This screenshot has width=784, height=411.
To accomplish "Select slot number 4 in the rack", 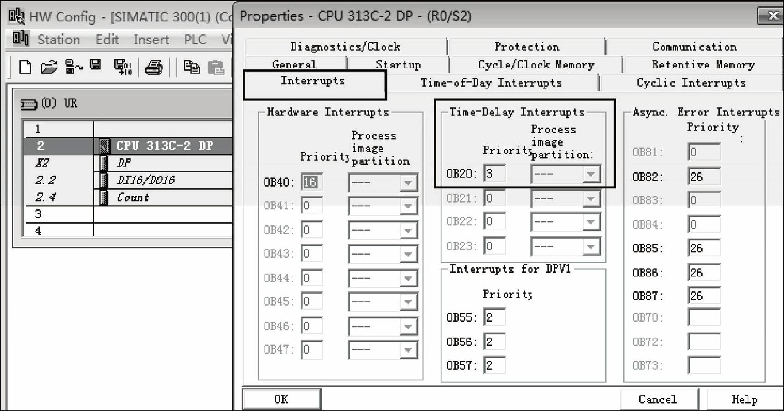I will pyautogui.click(x=38, y=231).
